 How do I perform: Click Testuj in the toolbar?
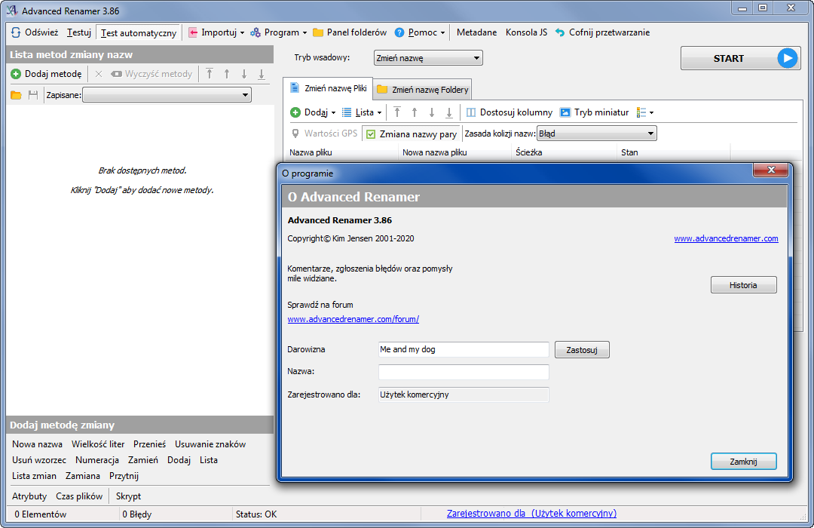(79, 32)
